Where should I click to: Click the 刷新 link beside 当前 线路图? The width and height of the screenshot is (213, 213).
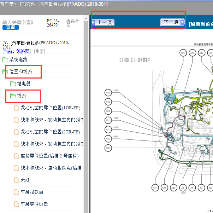pos(40,51)
